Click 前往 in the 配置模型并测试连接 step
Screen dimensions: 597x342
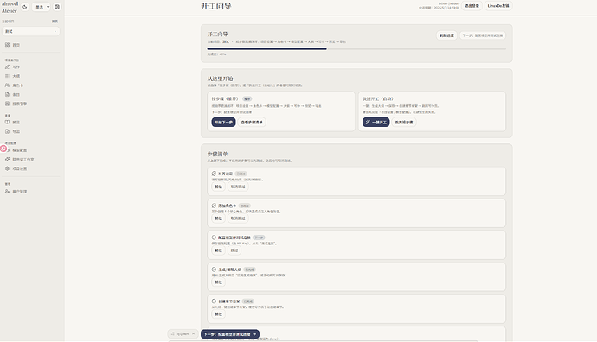click(x=218, y=250)
